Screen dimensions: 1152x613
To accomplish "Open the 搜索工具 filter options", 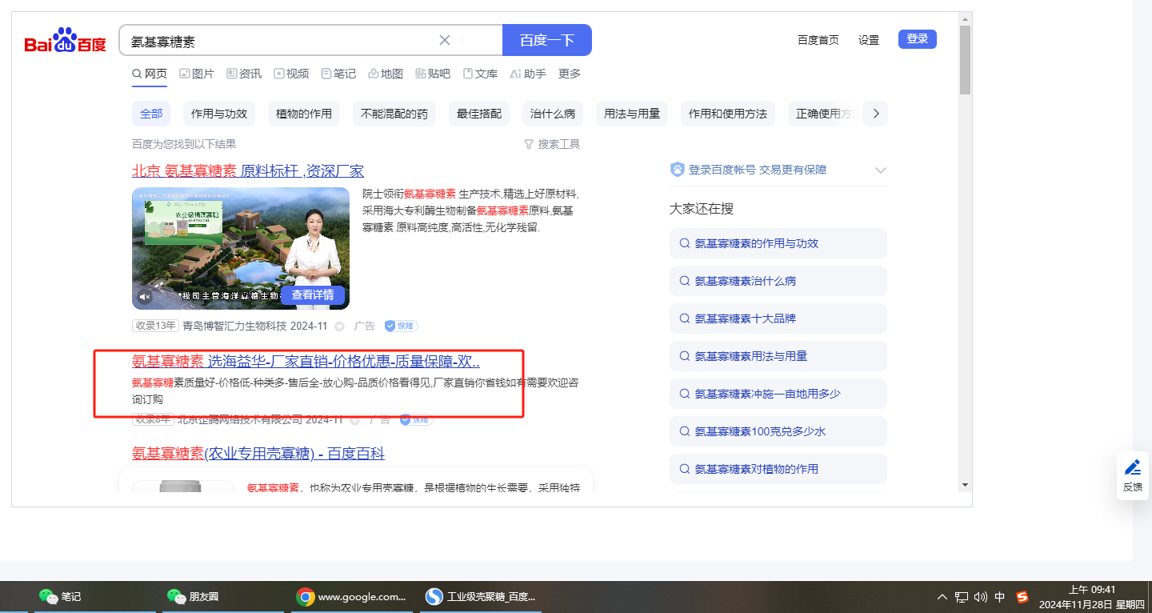I will tap(552, 144).
